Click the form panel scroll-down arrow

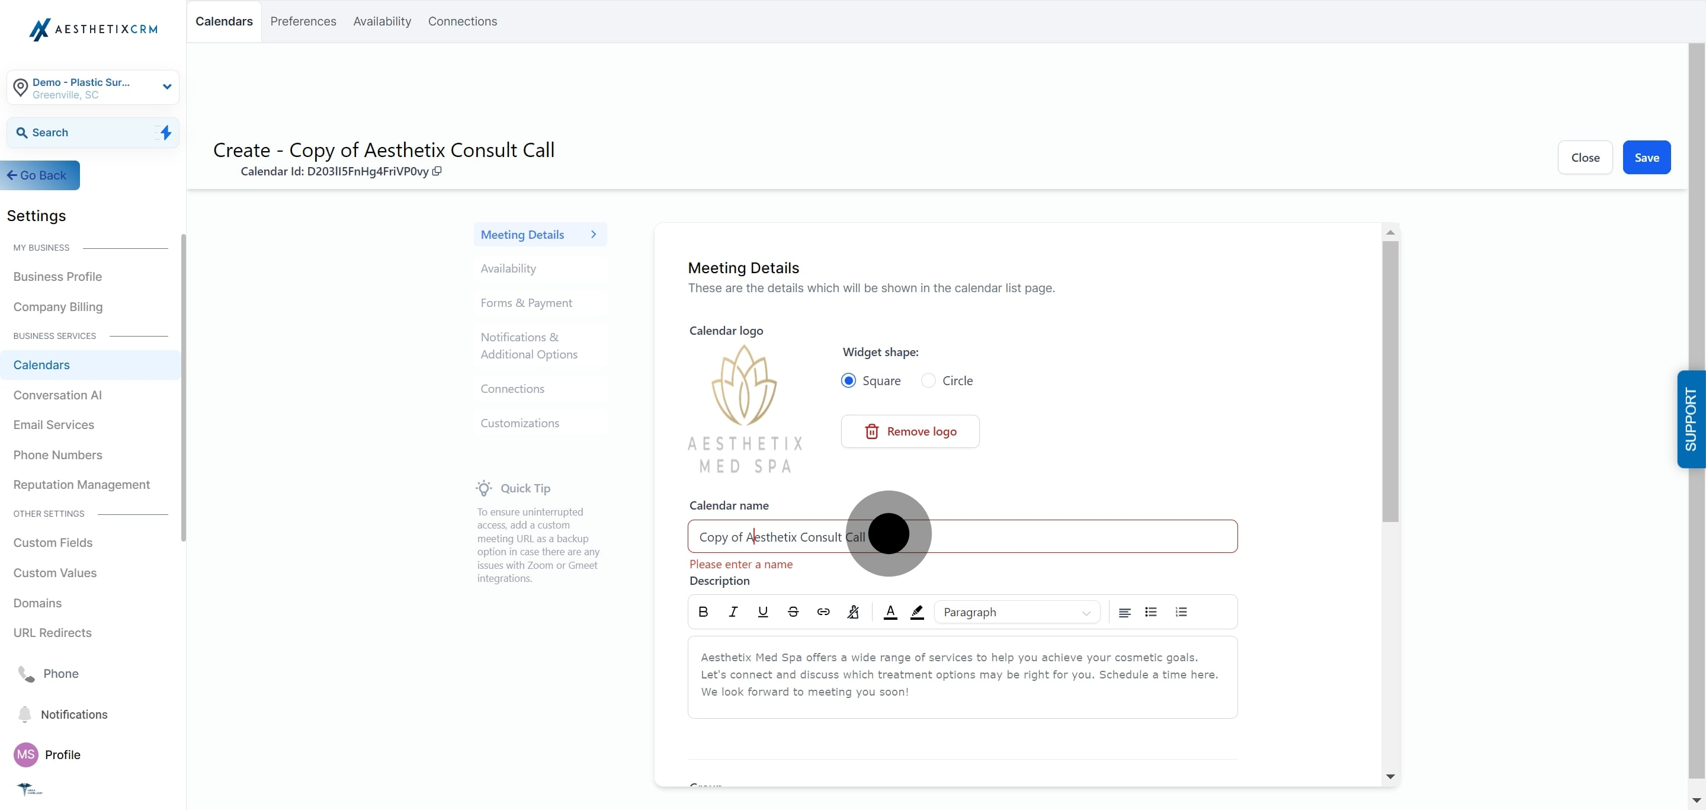pos(1390,776)
